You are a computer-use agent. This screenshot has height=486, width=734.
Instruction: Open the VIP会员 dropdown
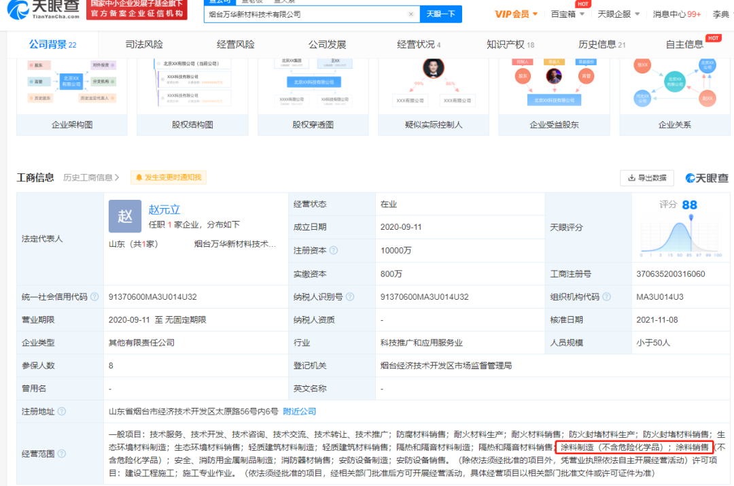click(516, 14)
